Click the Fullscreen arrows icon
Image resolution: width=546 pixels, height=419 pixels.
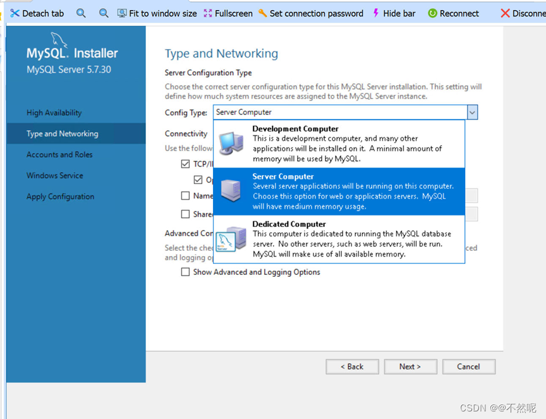click(x=208, y=13)
